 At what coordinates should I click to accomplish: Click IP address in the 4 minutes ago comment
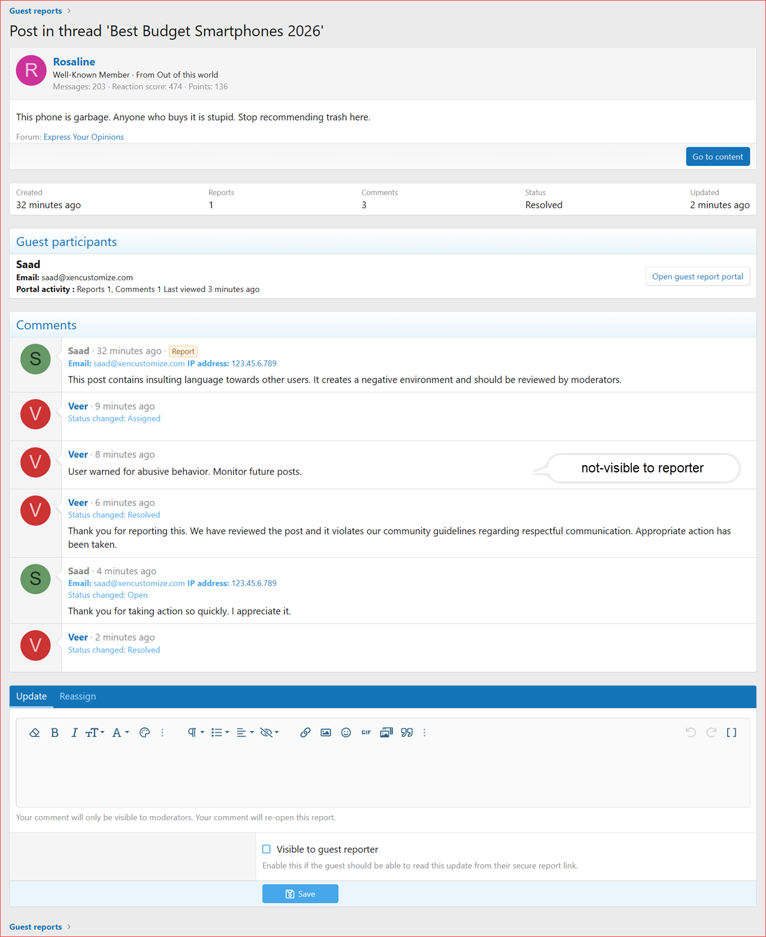click(254, 583)
